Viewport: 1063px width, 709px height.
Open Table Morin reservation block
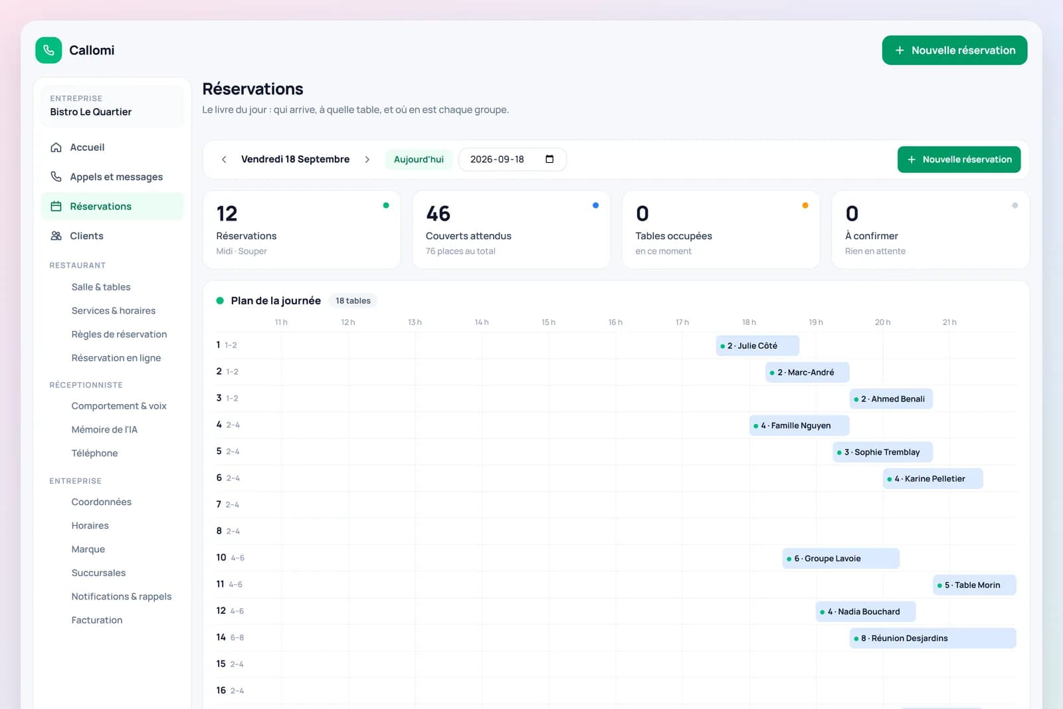tap(975, 585)
